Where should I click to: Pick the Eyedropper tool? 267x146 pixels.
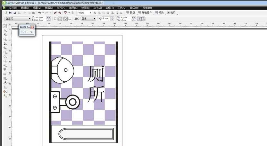click(5, 82)
